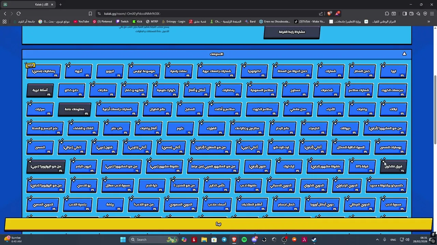Launch Spotify from the taskbar

point(244,240)
